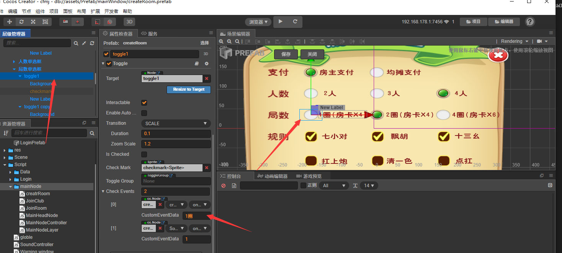Switch to the 动画编辑器 tab

(x=273, y=176)
